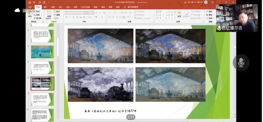Click the Format Painter (格式刷) tool
The height and width of the screenshot is (122, 263).
point(38,18)
